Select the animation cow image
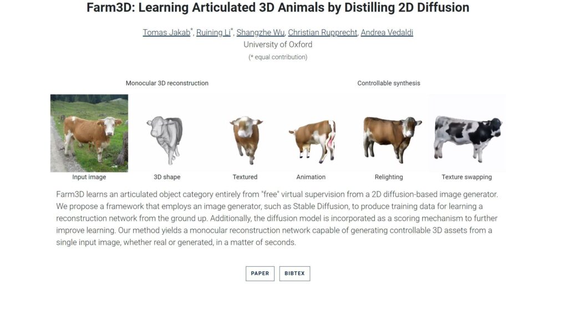The width and height of the screenshot is (568, 309). click(311, 140)
